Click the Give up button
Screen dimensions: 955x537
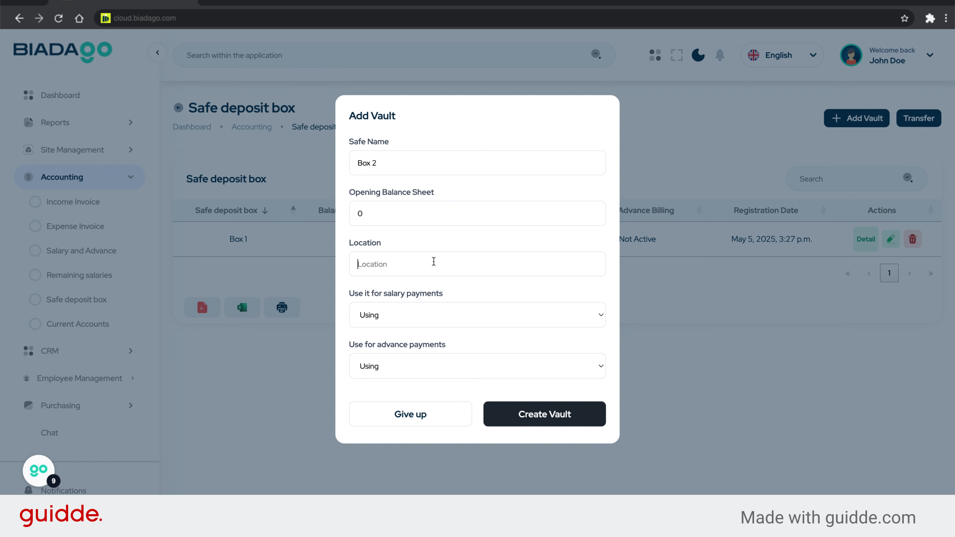410,414
